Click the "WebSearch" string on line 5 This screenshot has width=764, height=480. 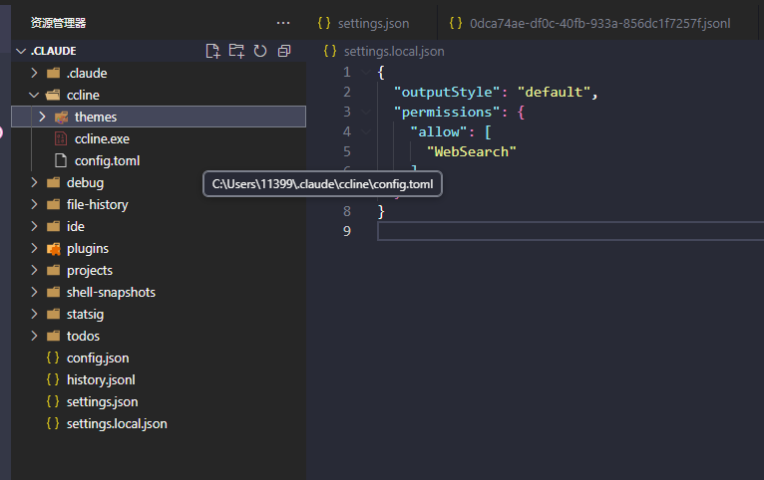(x=471, y=152)
